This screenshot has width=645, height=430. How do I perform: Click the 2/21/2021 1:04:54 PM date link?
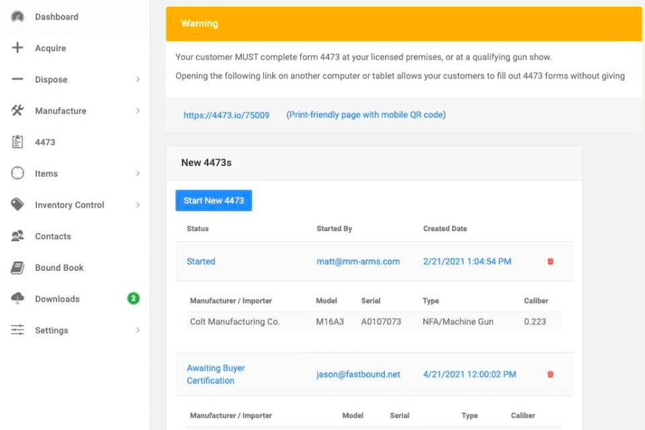(x=467, y=261)
